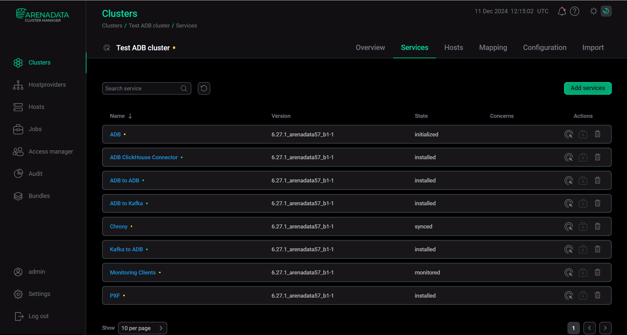Open Clusters in sidebar
Screen dimensions: 627x335
pos(39,63)
